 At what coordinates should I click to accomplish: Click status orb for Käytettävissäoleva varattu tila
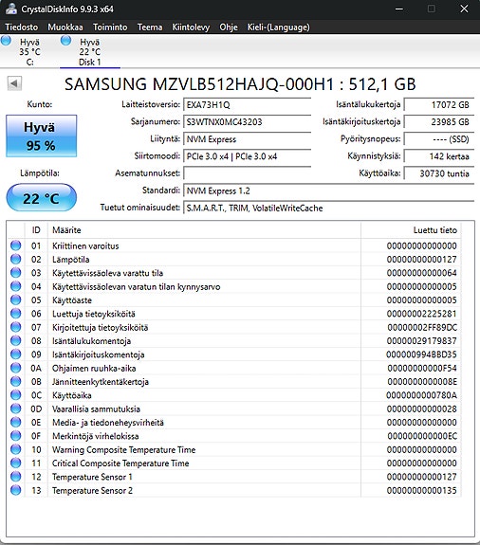(15, 273)
